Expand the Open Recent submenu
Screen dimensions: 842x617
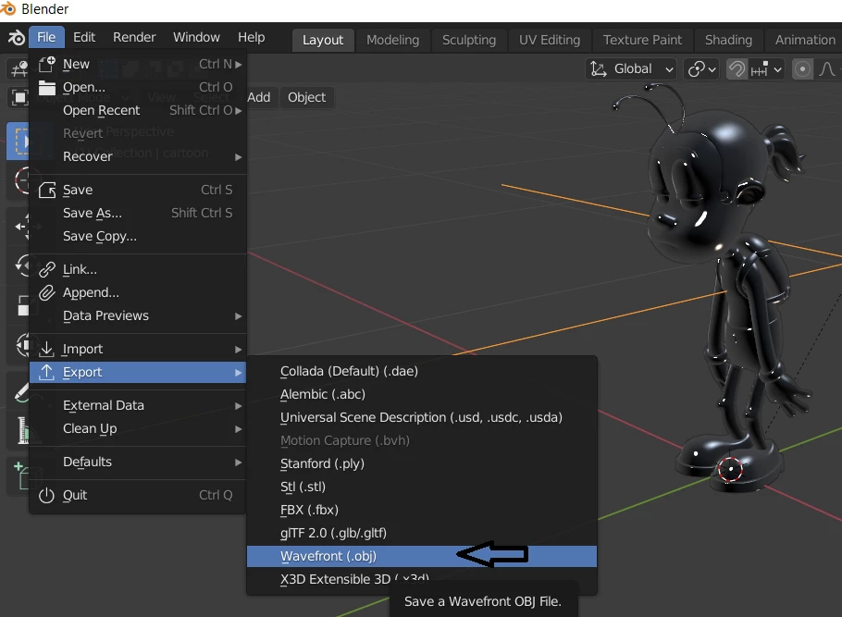click(x=138, y=110)
